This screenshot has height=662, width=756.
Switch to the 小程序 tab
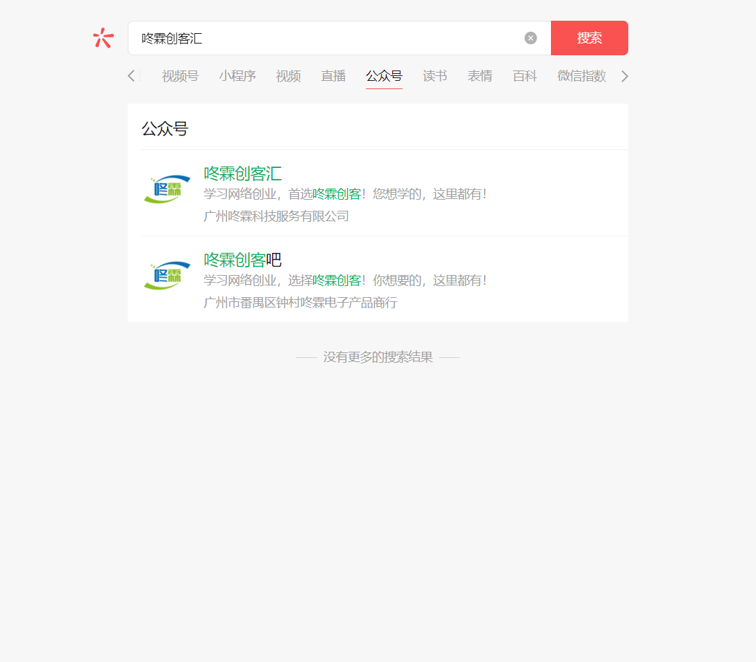coord(238,76)
